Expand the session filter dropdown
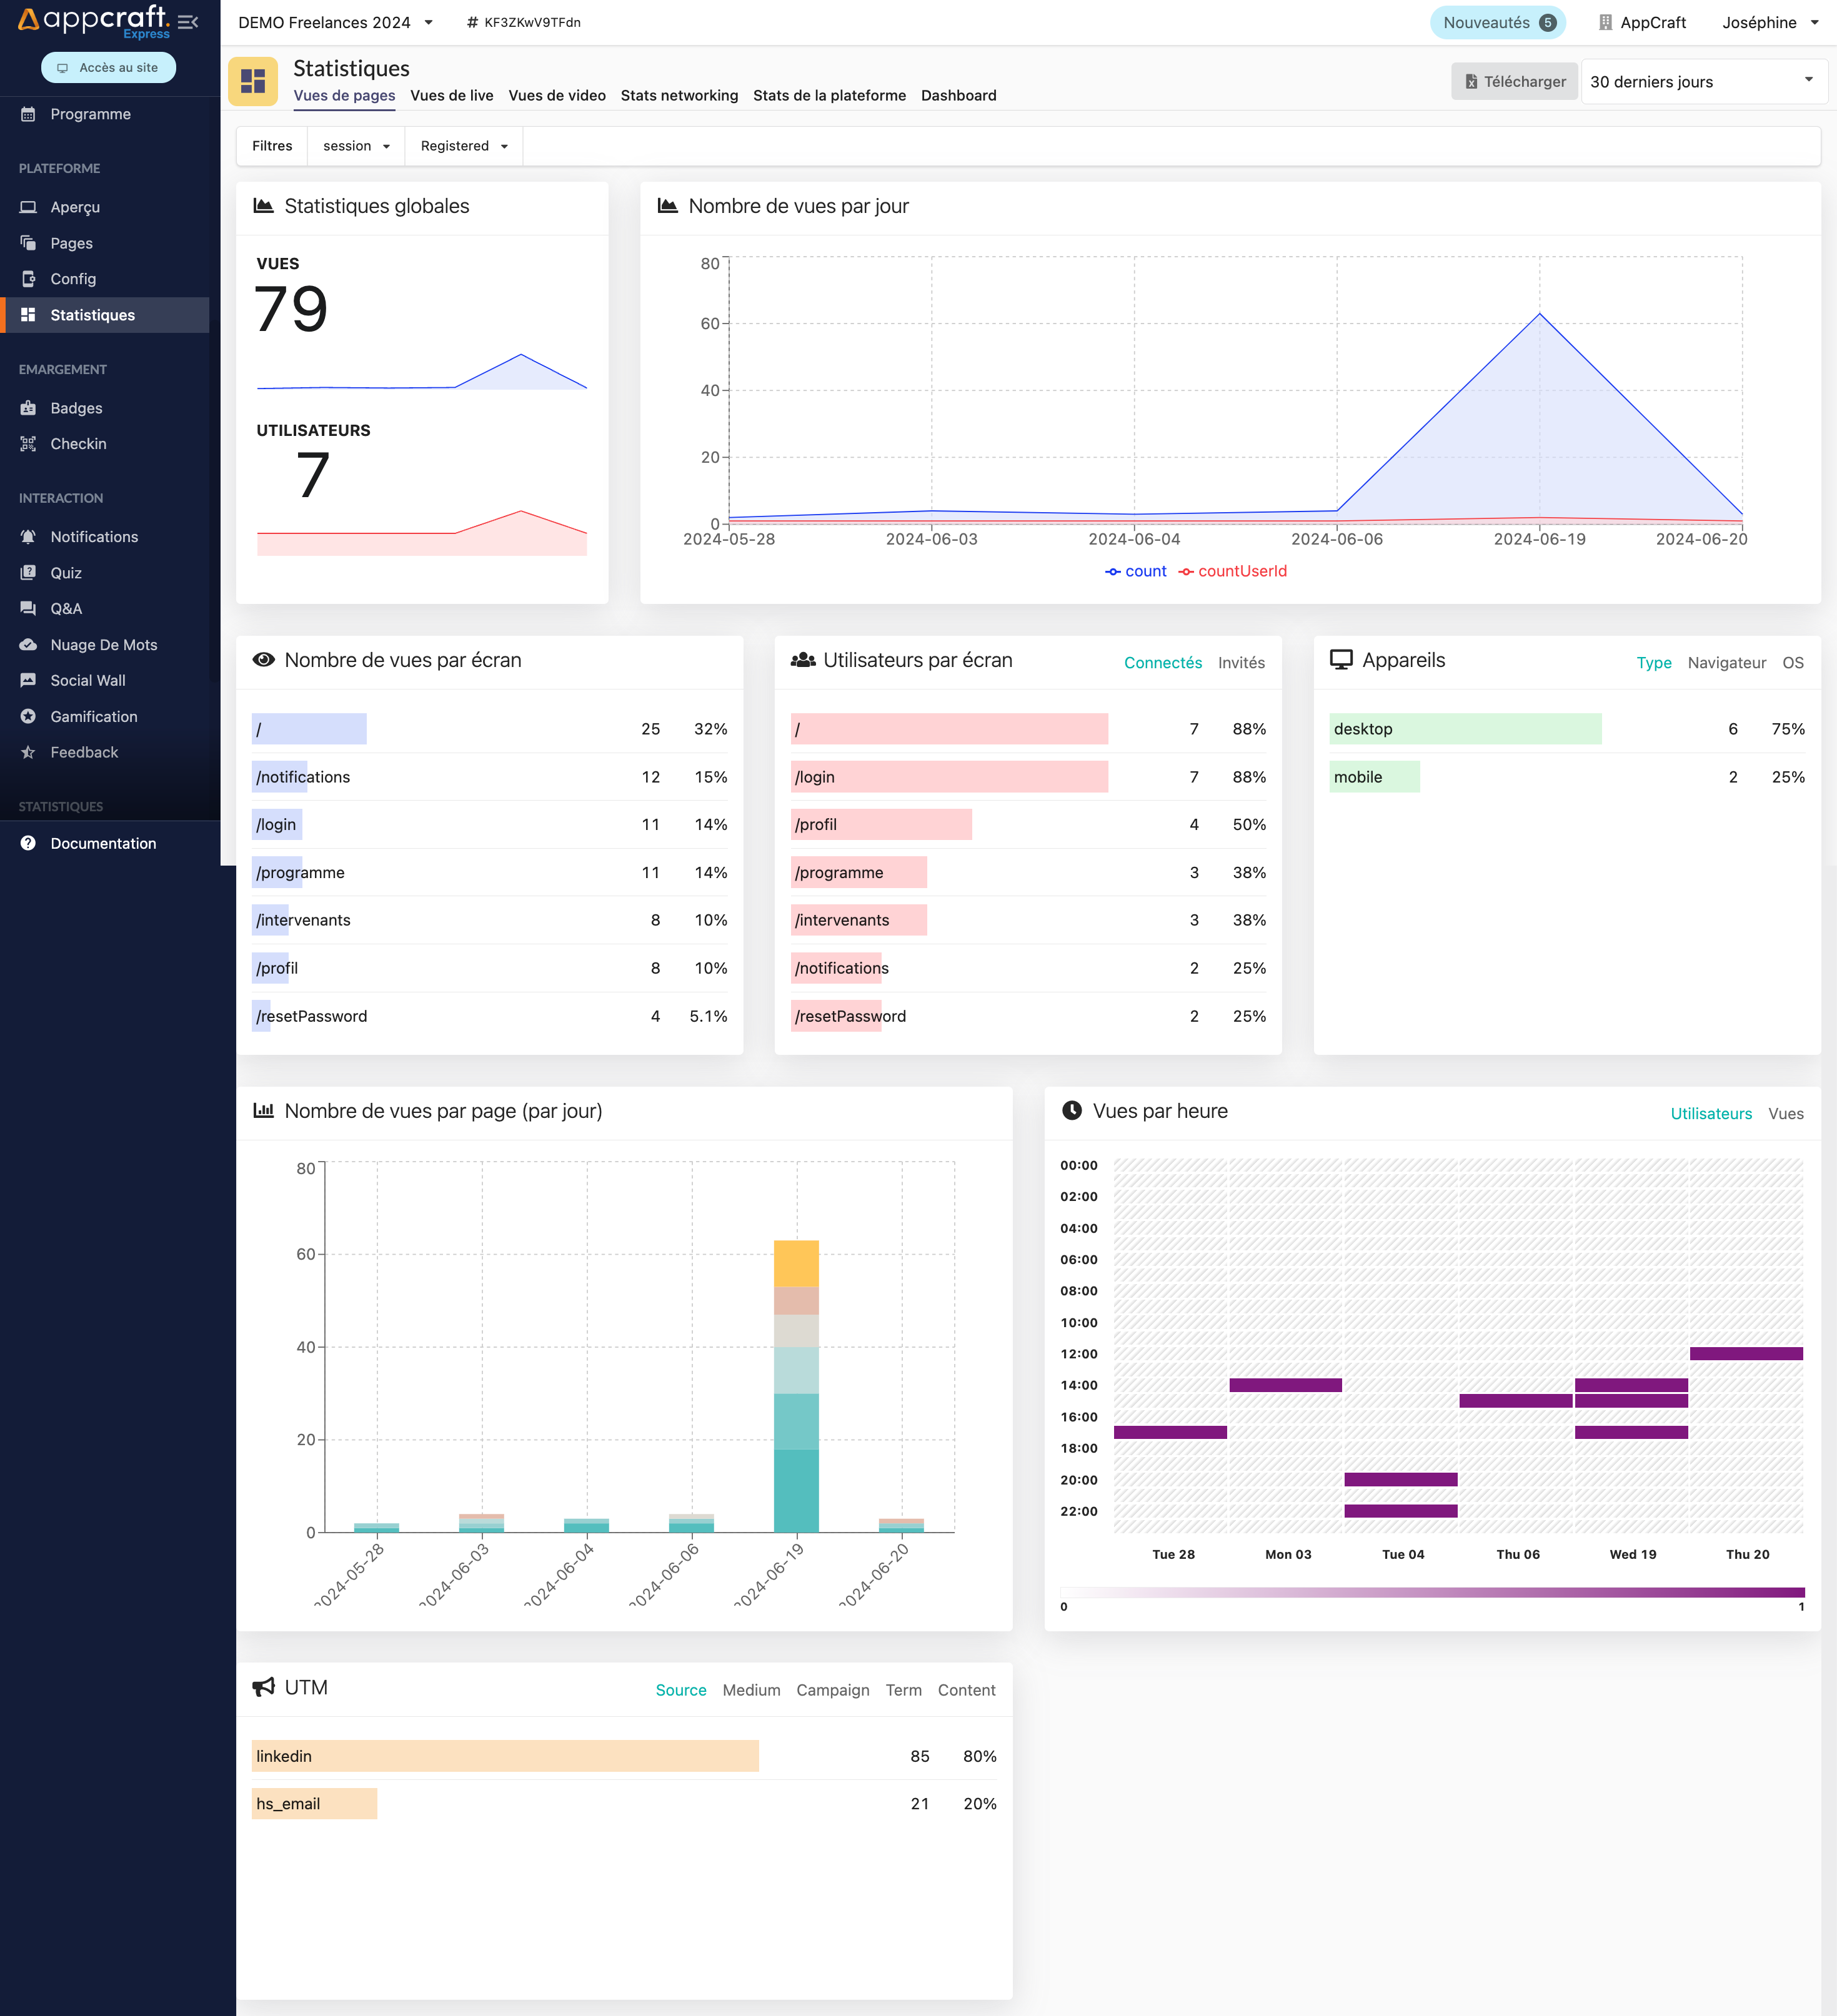The height and width of the screenshot is (2016, 1837). coord(356,146)
